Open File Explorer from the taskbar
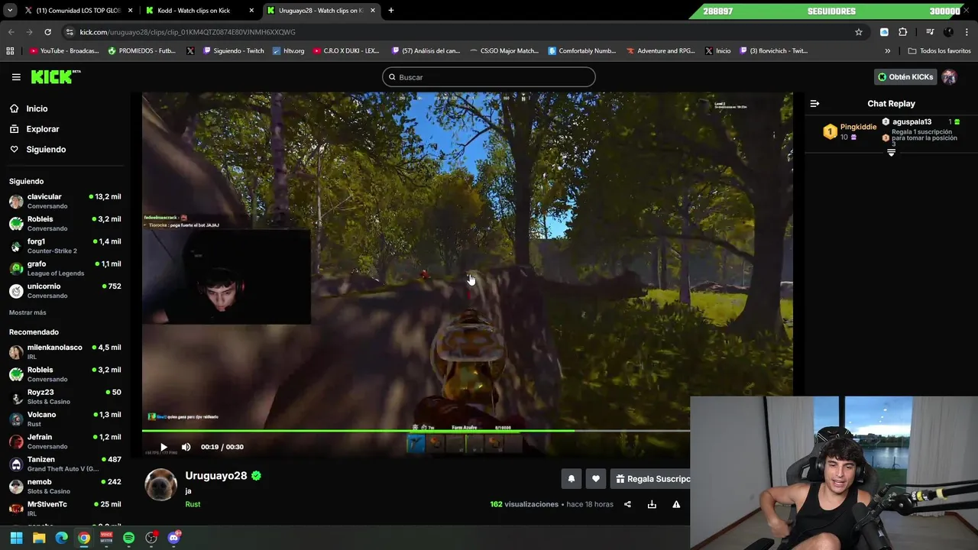This screenshot has width=978, height=550. click(x=39, y=538)
